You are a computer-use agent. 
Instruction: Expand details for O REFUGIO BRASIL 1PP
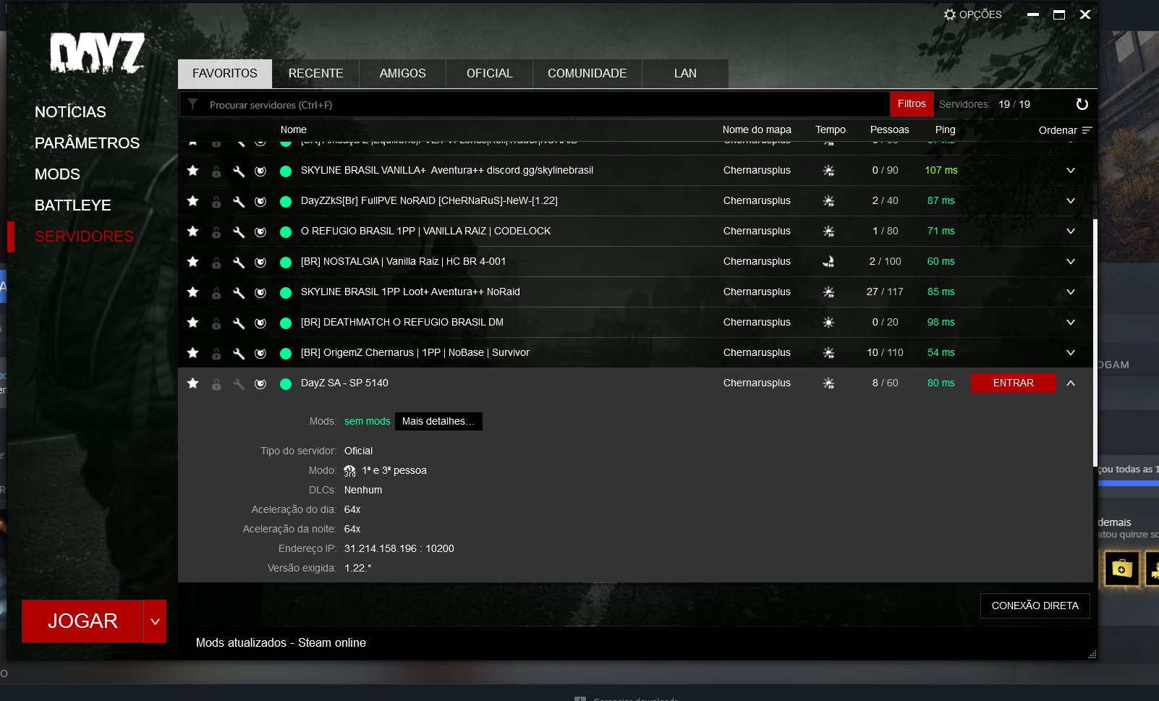click(1071, 231)
